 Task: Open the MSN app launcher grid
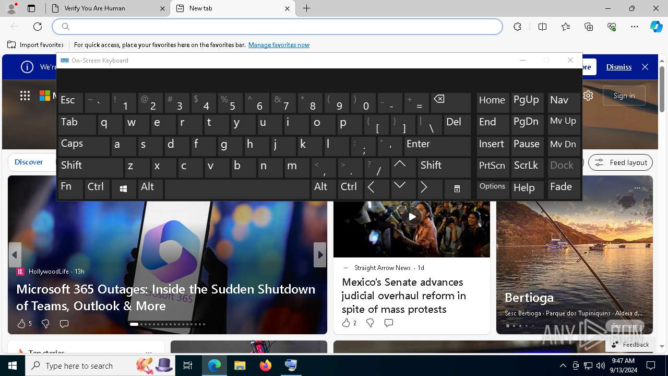[x=25, y=96]
